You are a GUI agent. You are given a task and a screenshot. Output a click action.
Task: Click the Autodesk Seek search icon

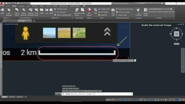(171, 9)
